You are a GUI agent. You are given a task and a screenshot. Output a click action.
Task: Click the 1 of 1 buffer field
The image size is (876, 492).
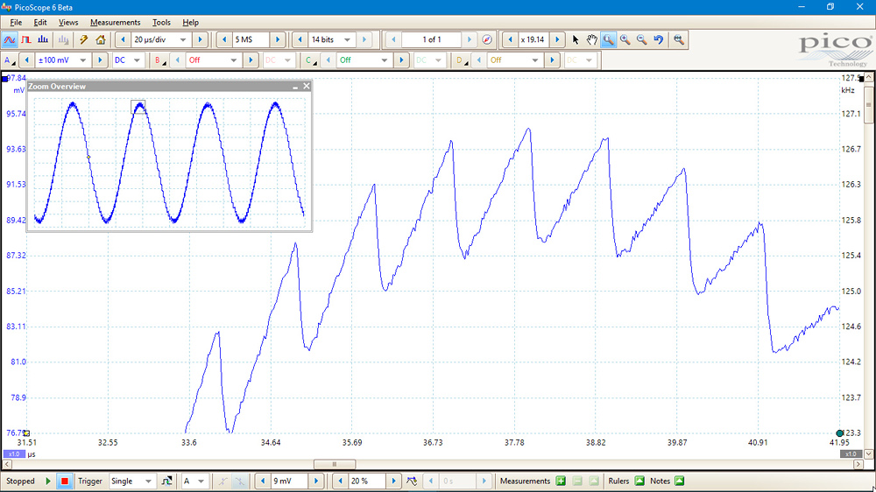pos(431,39)
